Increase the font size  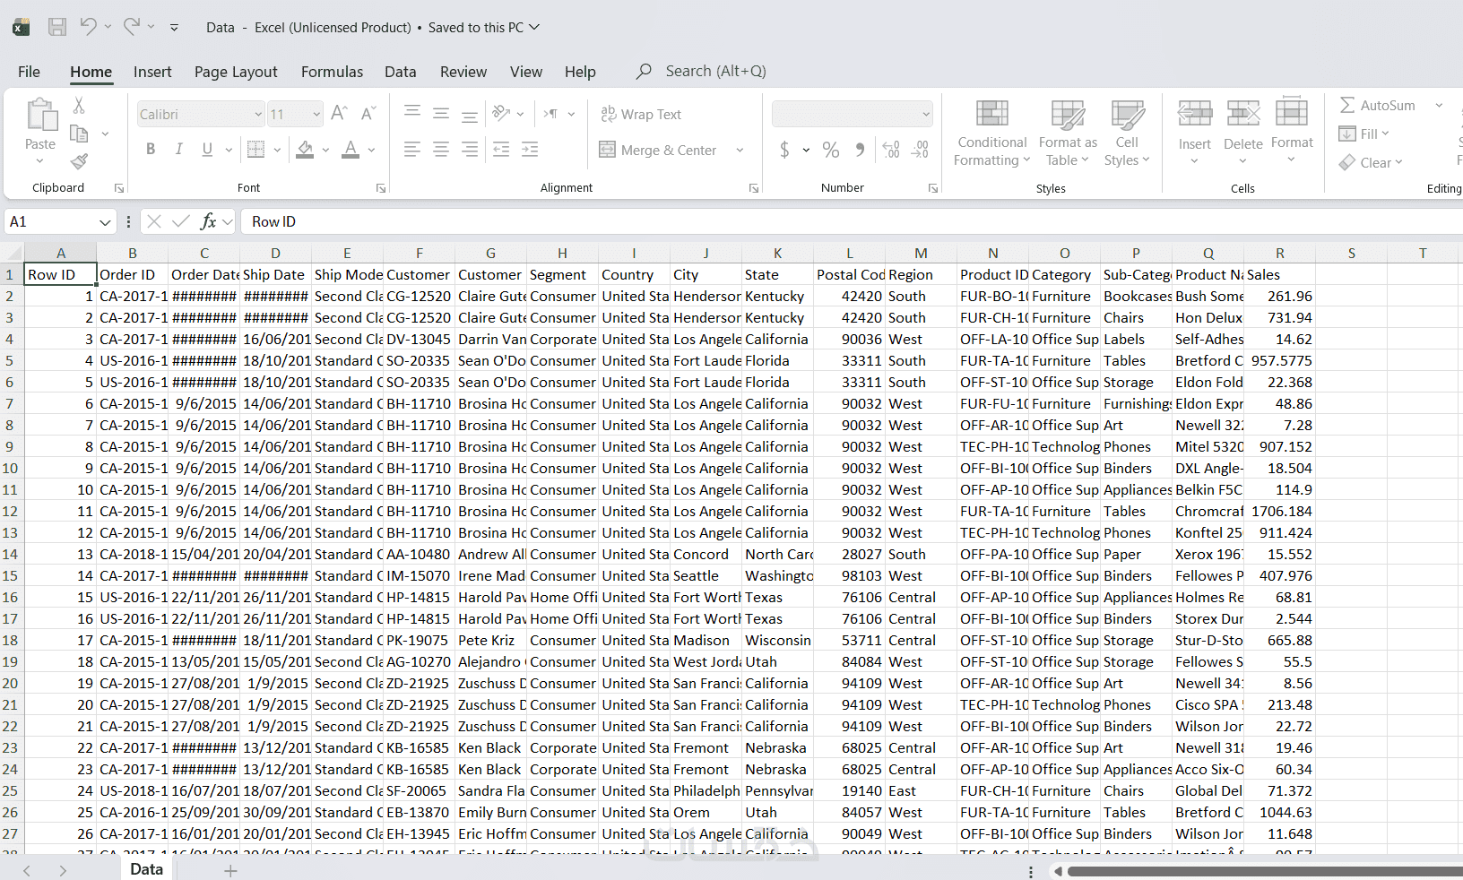coord(339,114)
